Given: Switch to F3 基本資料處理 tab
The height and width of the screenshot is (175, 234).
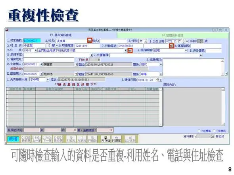Looking at the screenshot, I should tap(61, 35).
